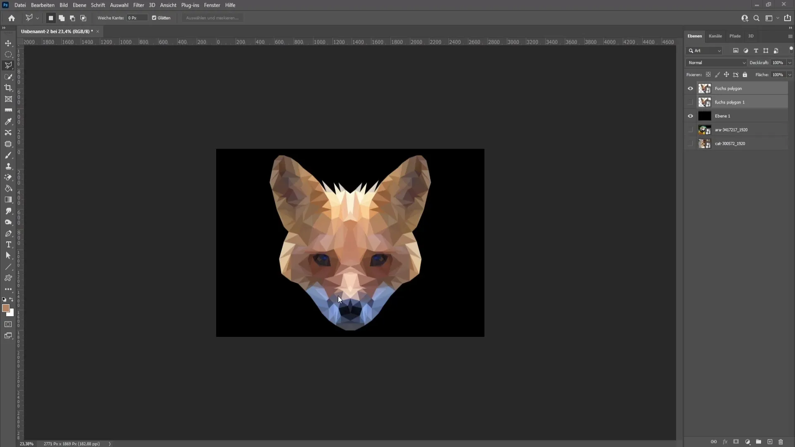Viewport: 795px width, 447px height.
Task: Open the Filter menu
Action: click(x=138, y=5)
